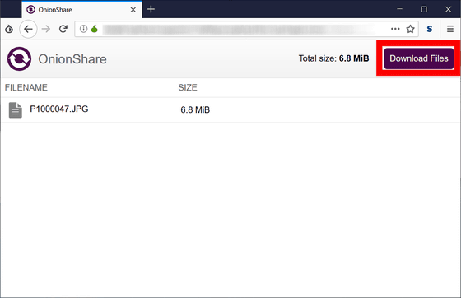Focus the blurred address bar field

246,29
